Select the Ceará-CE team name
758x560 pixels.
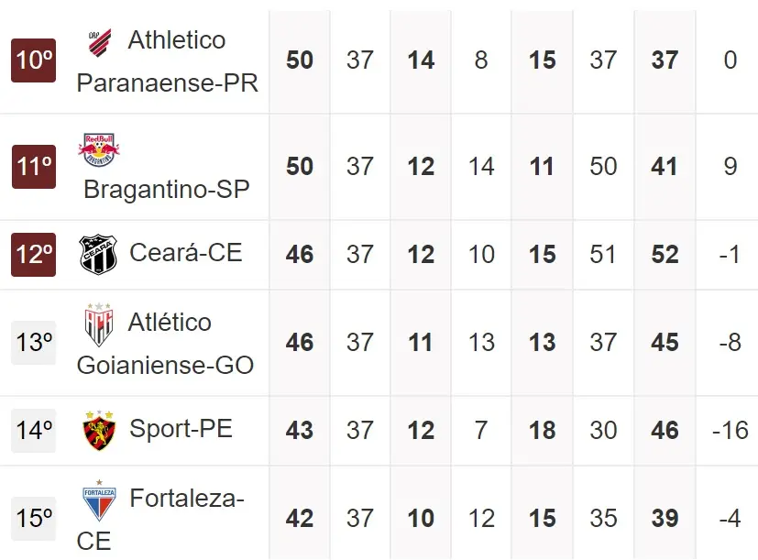click(186, 252)
